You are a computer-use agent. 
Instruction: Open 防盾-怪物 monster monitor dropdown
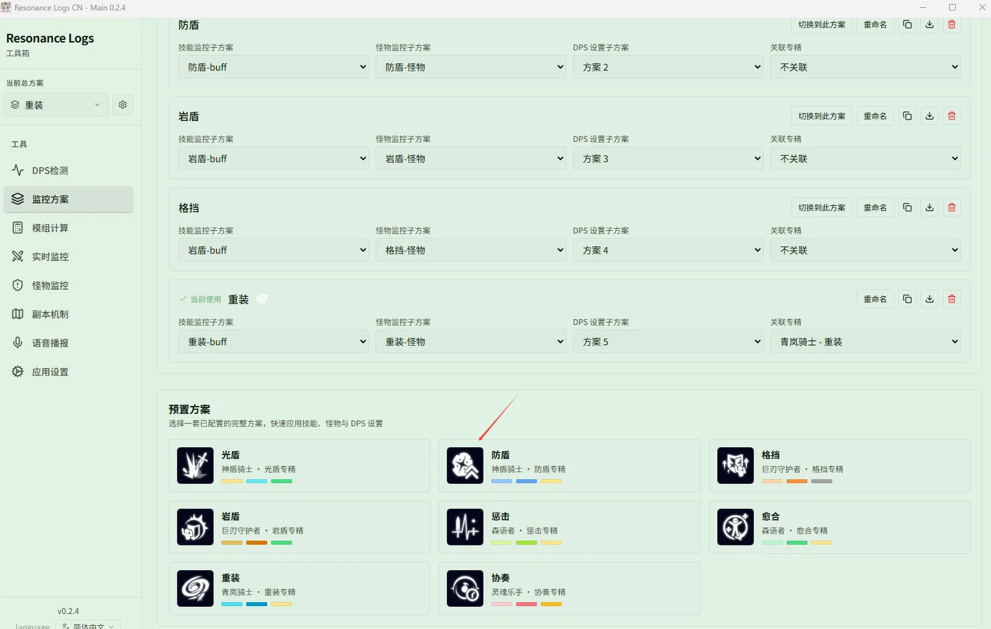pos(471,67)
